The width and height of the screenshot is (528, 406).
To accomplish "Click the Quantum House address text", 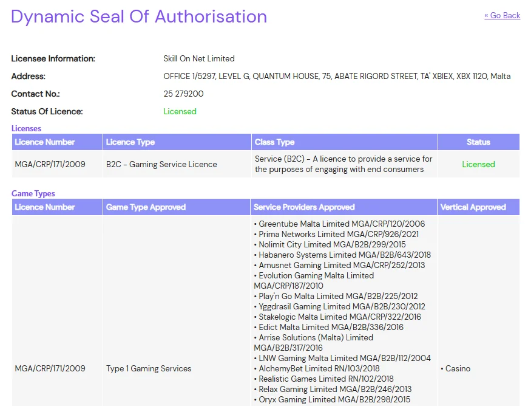I will (337, 76).
